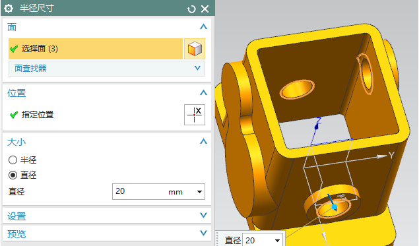Image resolution: width=419 pixels, height=246 pixels.
Task: Expand the 面查找器 section
Action: 107,69
